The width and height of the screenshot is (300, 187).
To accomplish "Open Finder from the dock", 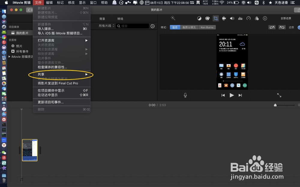I will pyautogui.click(x=4, y=11).
